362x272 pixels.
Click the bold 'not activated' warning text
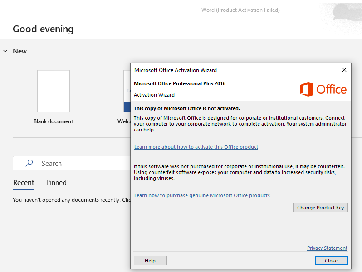(187, 108)
